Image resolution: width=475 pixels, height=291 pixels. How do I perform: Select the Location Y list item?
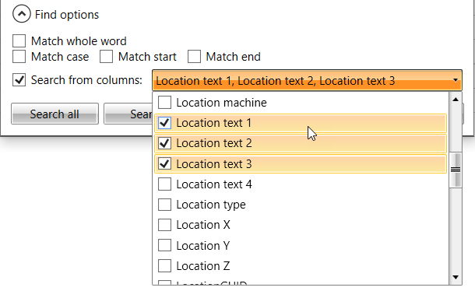301,246
